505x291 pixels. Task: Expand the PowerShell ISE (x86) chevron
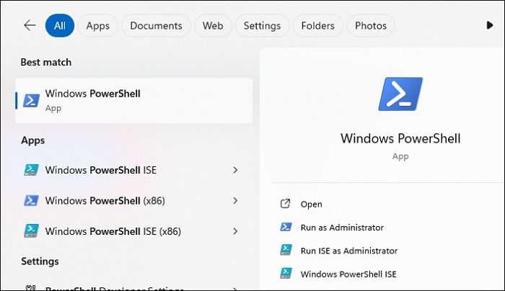click(x=235, y=231)
